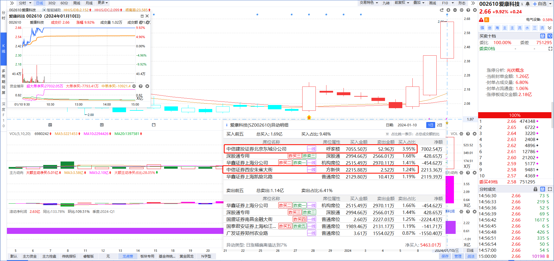Open the help question mark icon above chart

[x=468, y=10]
